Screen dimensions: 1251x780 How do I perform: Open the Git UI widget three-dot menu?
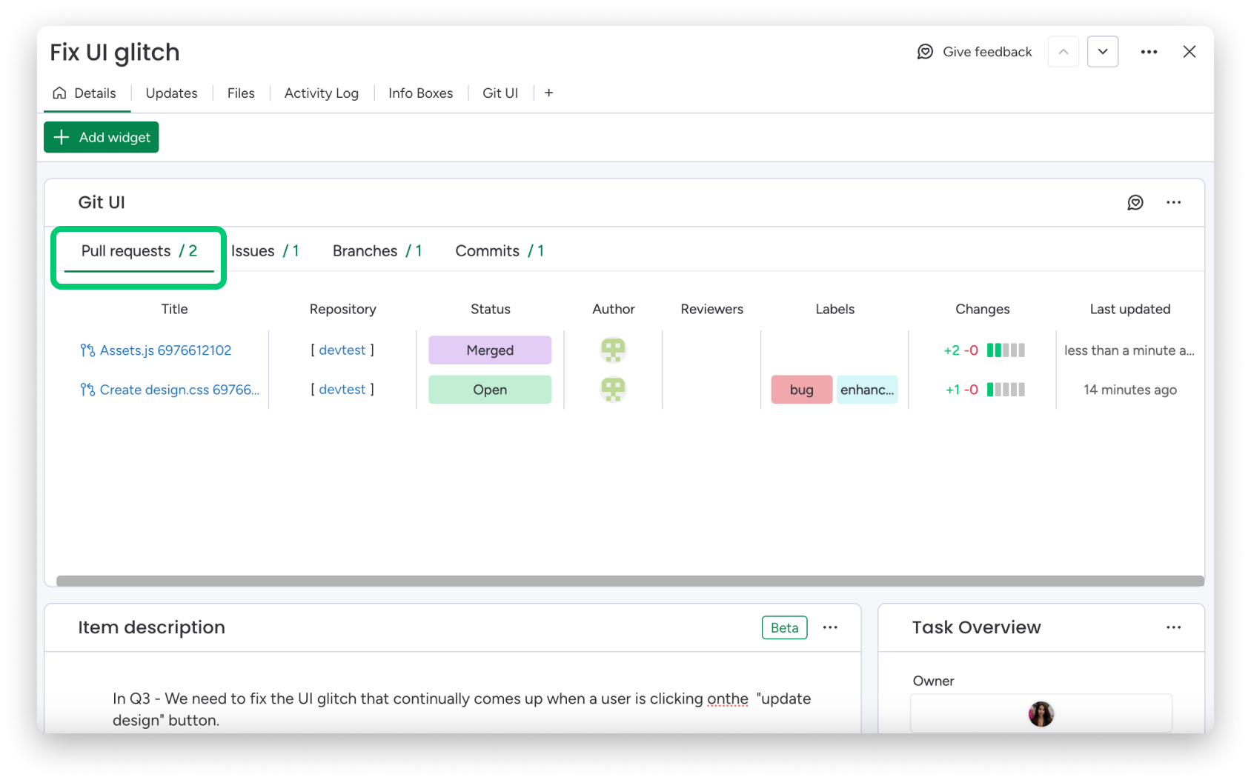[1173, 202]
